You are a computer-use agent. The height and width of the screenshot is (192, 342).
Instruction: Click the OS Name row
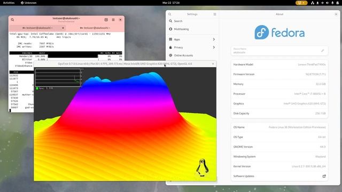279,127
